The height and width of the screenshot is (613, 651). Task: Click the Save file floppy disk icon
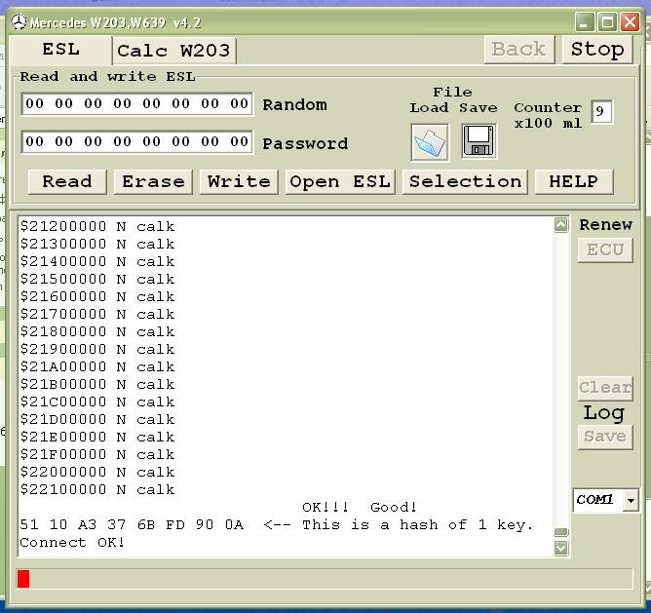pos(479,141)
